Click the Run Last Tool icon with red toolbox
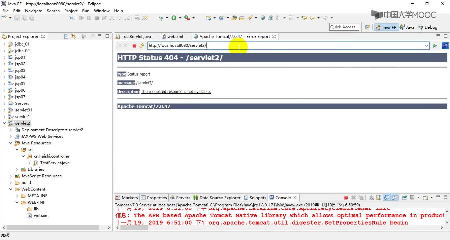This screenshot has height=240, width=450. 187,18
